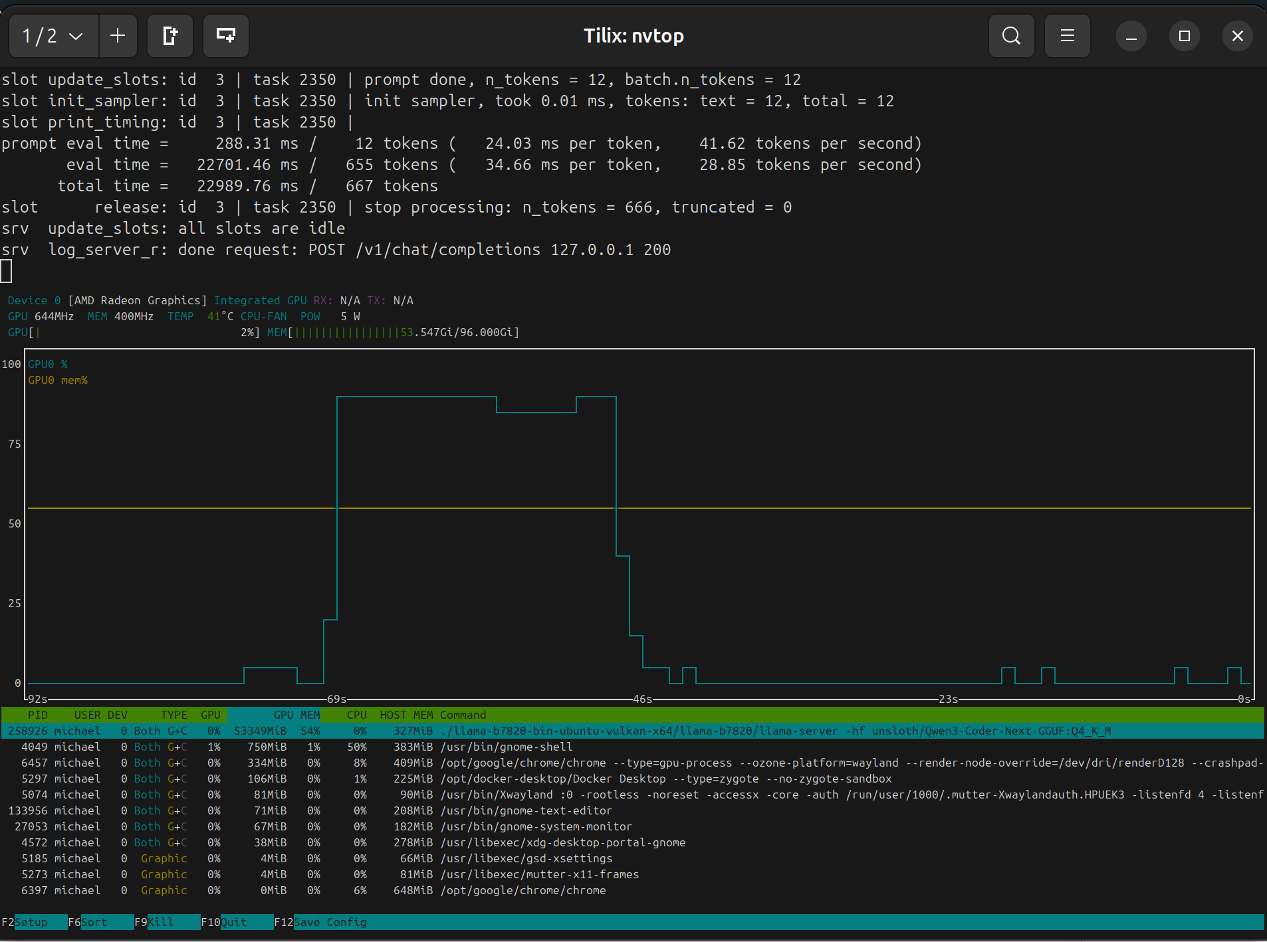Click the PID column header
The height and width of the screenshot is (942, 1267).
click(x=37, y=715)
